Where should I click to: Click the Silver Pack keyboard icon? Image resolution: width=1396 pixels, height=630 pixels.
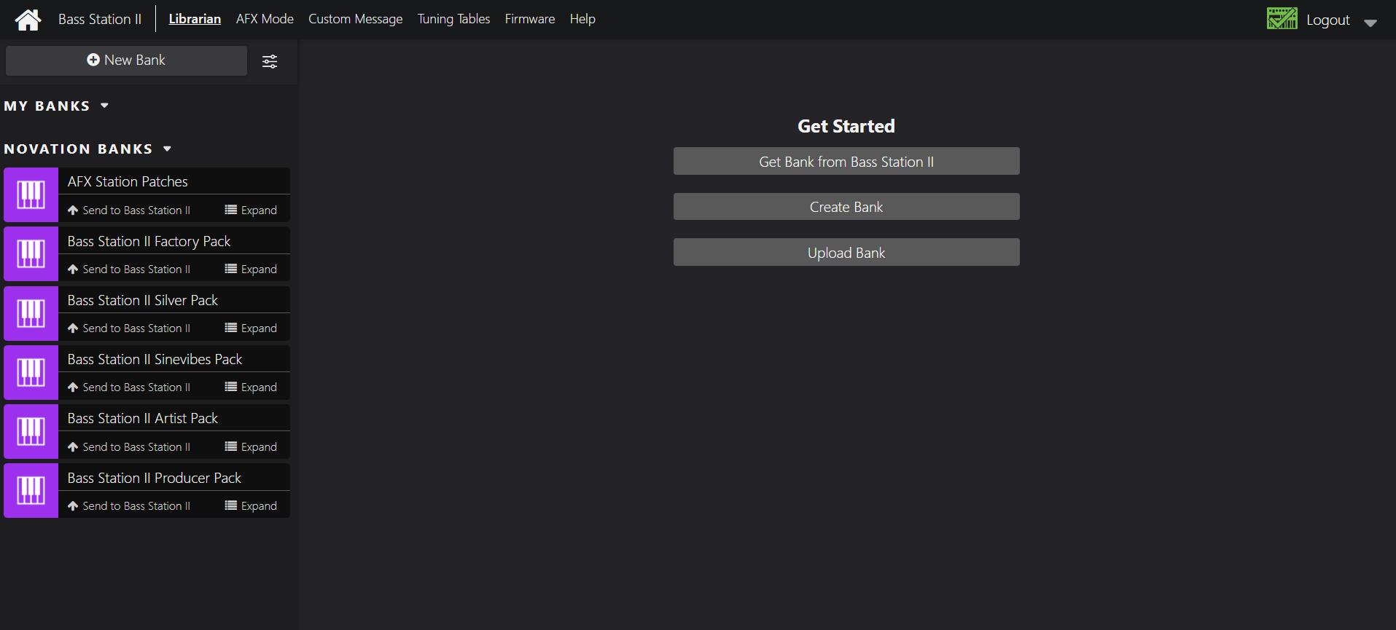pyautogui.click(x=31, y=313)
